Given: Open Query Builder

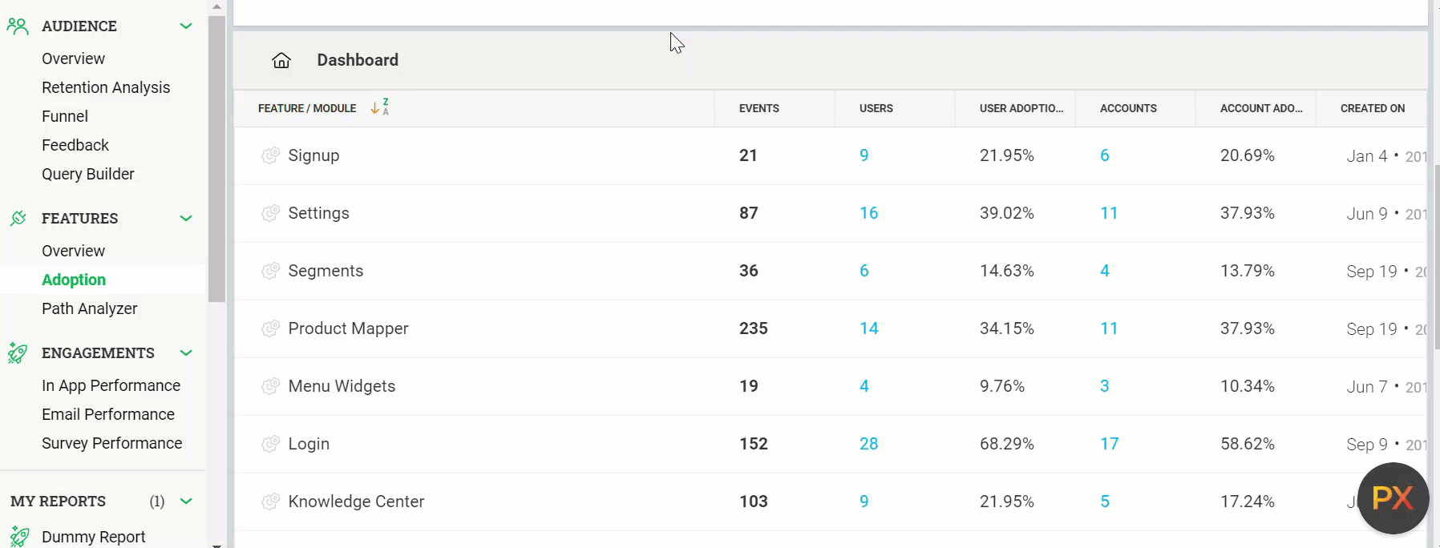Looking at the screenshot, I should point(88,174).
